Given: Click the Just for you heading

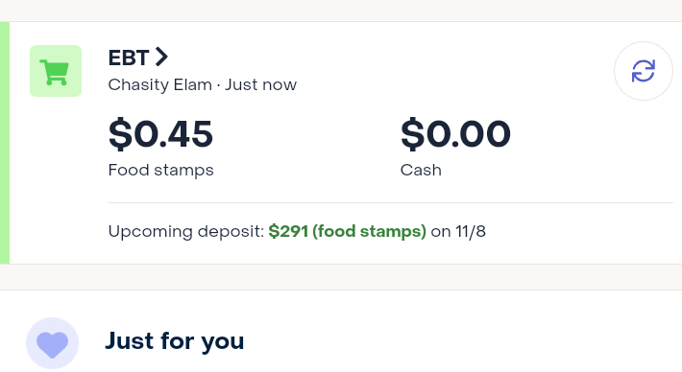Looking at the screenshot, I should [175, 340].
